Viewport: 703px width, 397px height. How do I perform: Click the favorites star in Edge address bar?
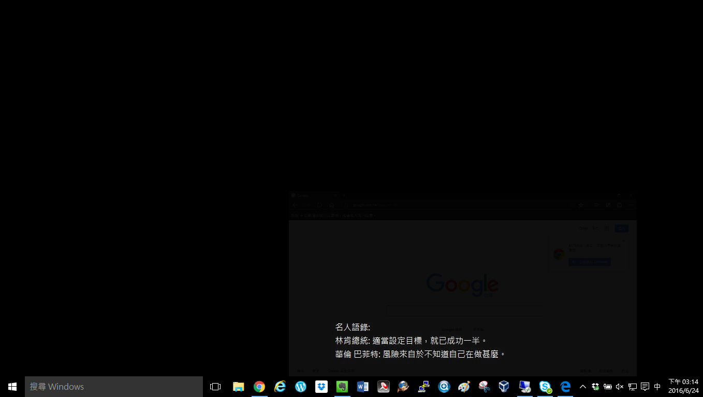point(581,205)
